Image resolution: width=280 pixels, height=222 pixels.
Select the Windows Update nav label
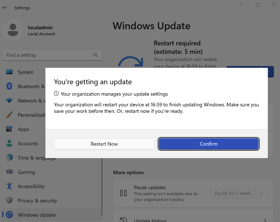pyautogui.click(x=37, y=215)
